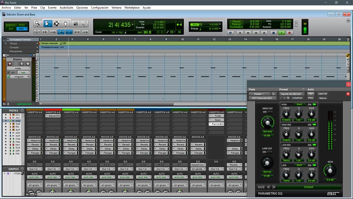Click the Rewind transport button
Viewport: 353px width, 199px height.
pos(248,33)
